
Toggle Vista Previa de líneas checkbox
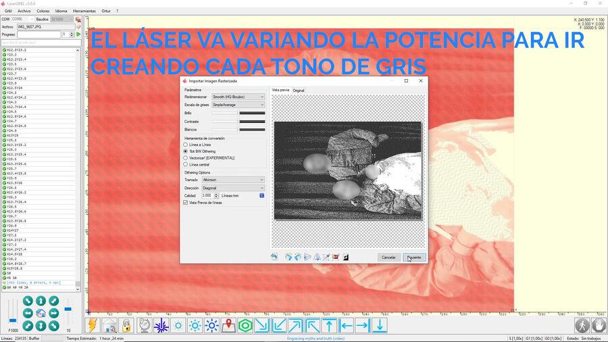tap(185, 202)
